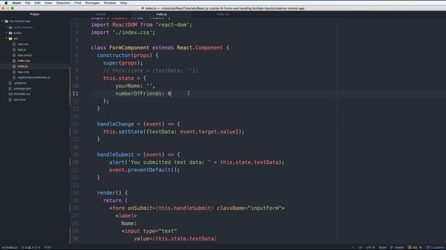446x250 pixels.
Task: Open .gitignore from the tree
Action: coord(20,83)
